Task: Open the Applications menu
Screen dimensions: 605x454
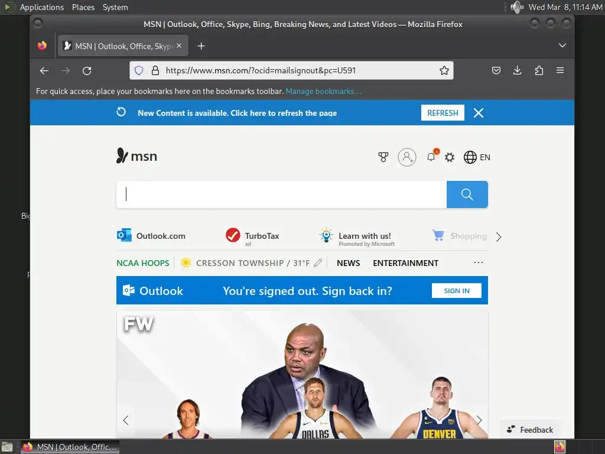Action: tap(42, 7)
